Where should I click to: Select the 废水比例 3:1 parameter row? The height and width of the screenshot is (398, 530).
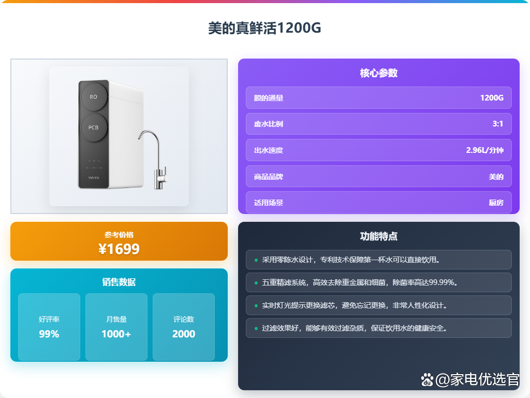click(x=378, y=124)
